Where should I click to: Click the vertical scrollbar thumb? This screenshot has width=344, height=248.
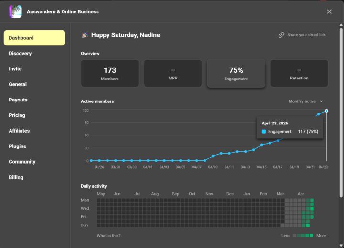click(341, 113)
